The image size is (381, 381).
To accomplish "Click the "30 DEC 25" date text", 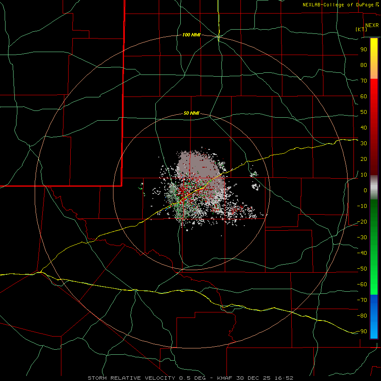I will [253, 378].
